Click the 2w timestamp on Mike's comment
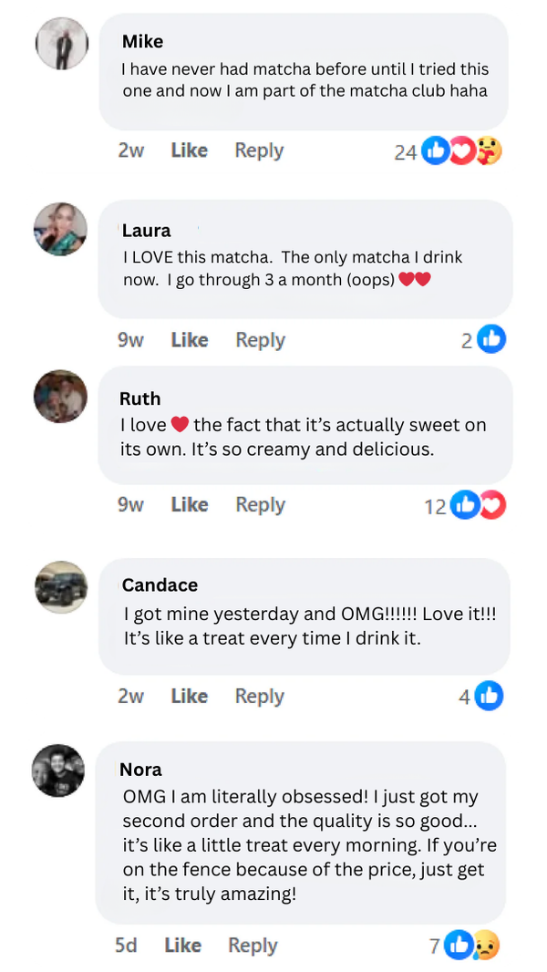Viewport: 547px width, 972px height. click(130, 150)
